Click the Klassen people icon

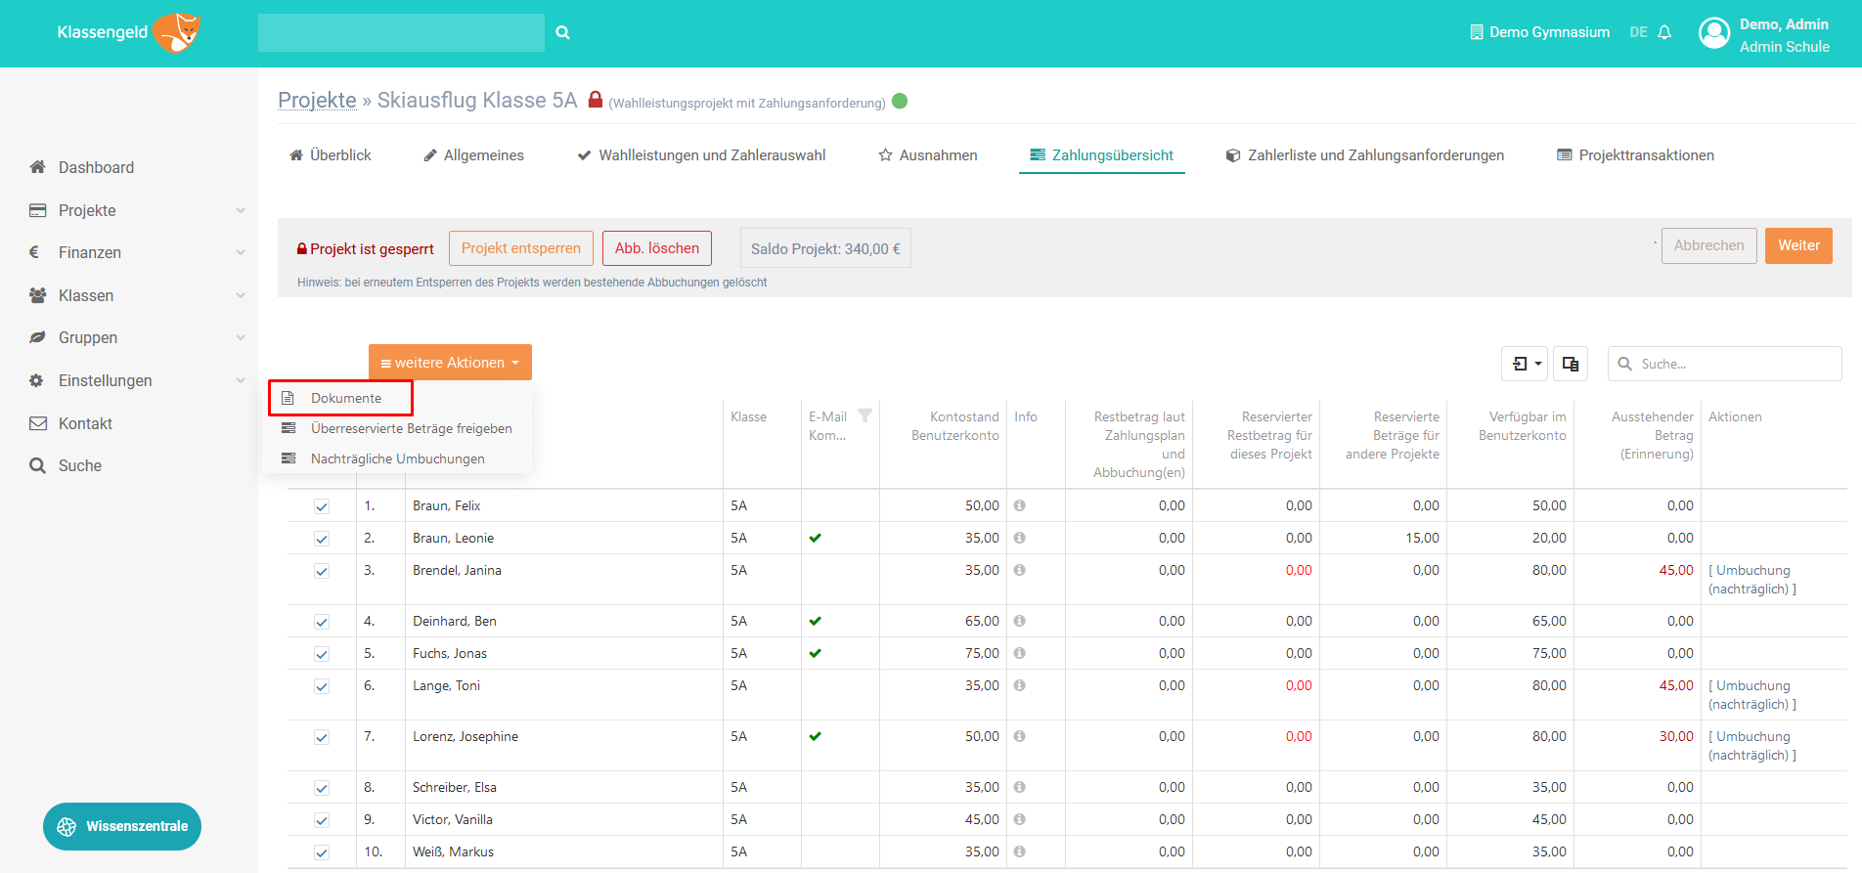tap(38, 295)
